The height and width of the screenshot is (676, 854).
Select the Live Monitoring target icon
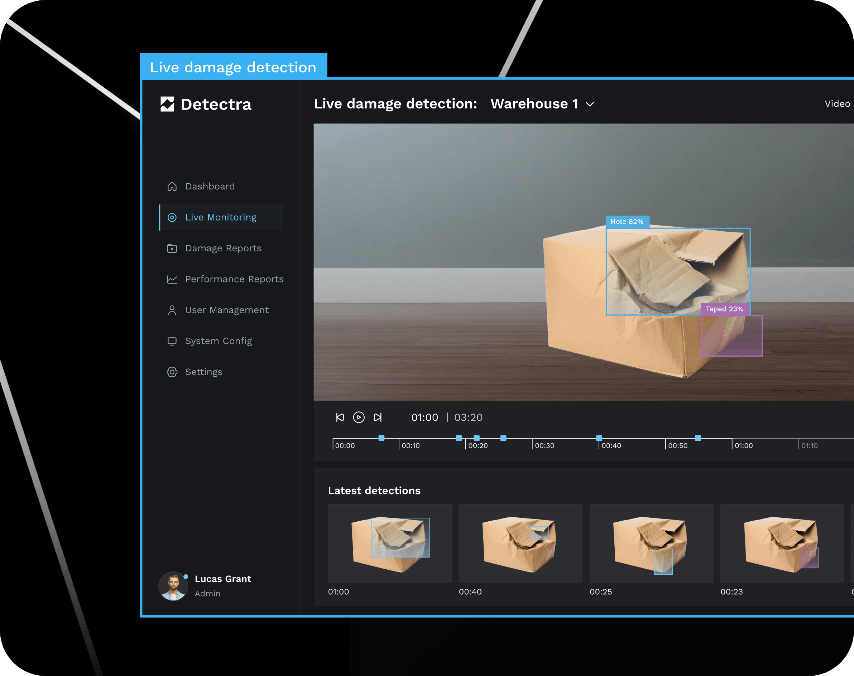[x=172, y=217]
